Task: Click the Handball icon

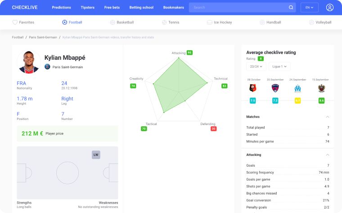Action: point(262,22)
